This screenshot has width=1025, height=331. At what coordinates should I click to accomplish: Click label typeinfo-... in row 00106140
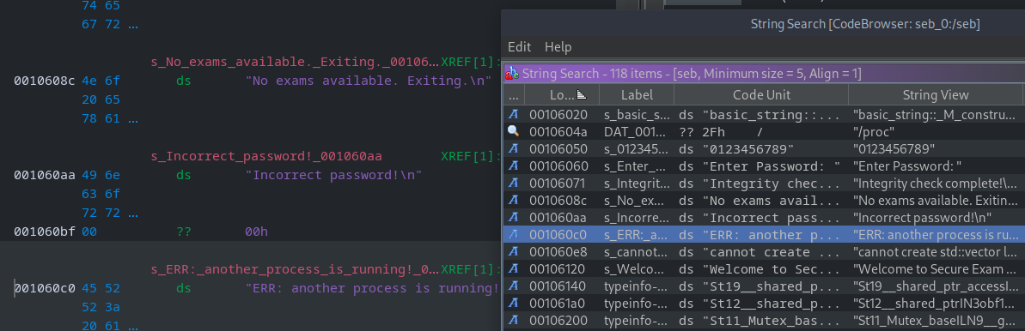pos(637,286)
